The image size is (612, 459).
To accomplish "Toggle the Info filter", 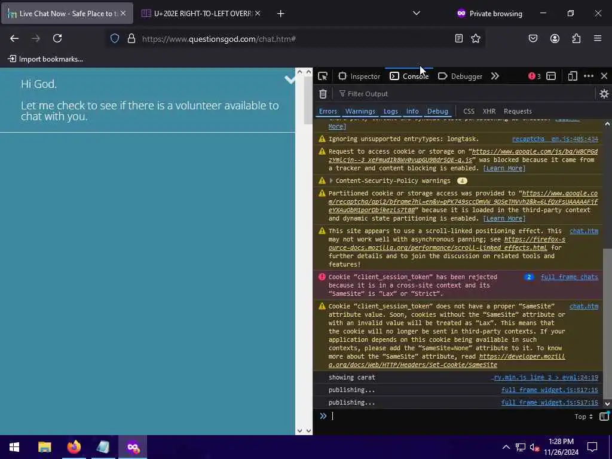I will click(412, 111).
